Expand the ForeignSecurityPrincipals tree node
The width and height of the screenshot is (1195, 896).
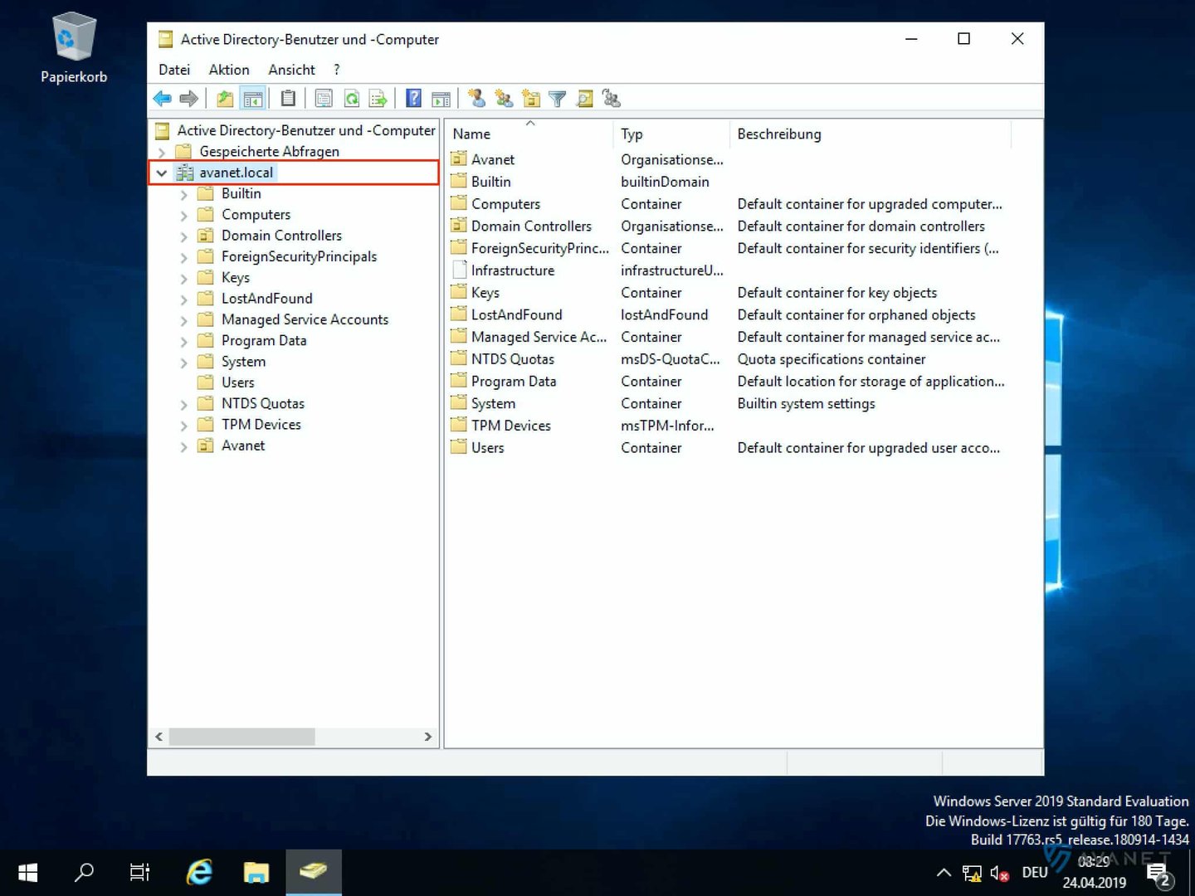click(183, 257)
